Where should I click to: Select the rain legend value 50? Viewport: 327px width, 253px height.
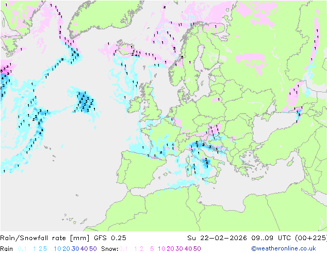pyautogui.click(x=93, y=249)
